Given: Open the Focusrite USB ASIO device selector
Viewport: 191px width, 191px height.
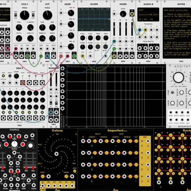Looking at the screenshot, I should click(x=148, y=15).
